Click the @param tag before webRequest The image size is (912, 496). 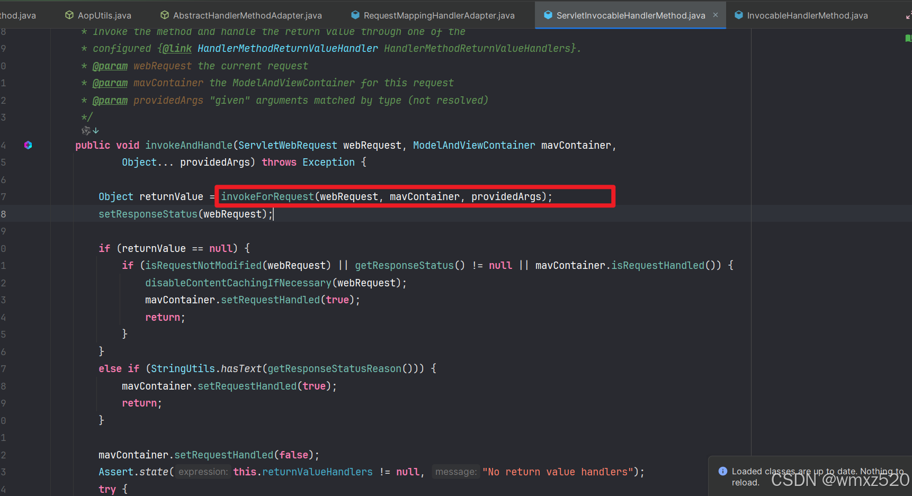point(110,66)
